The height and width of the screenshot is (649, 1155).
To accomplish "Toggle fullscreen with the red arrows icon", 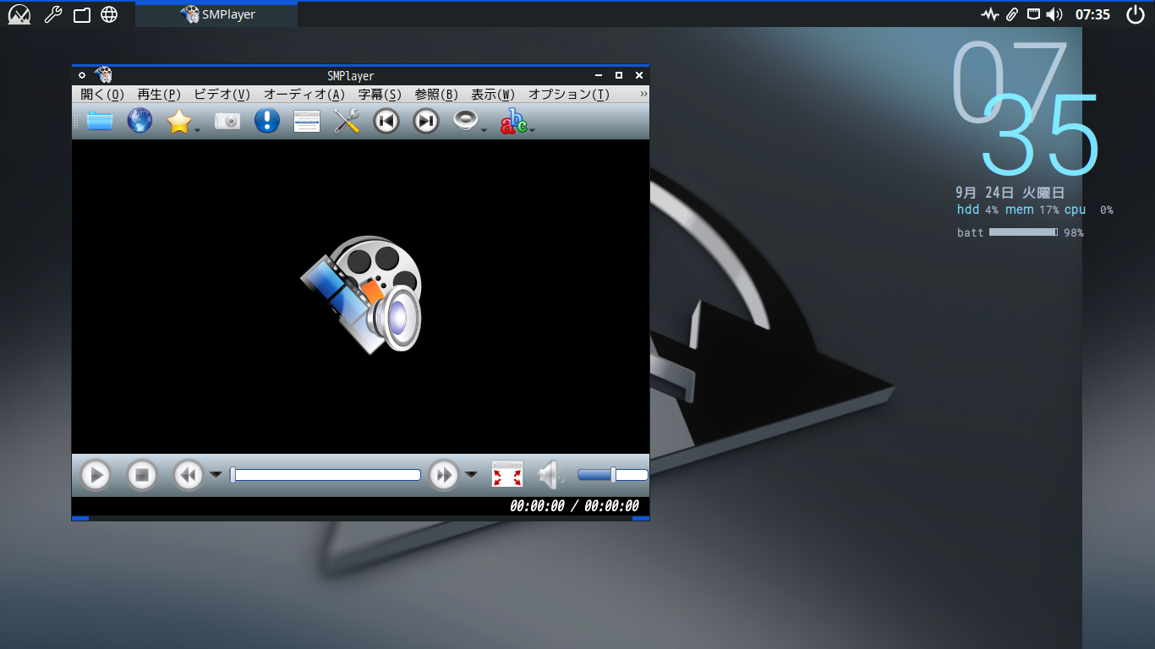I will [x=507, y=475].
